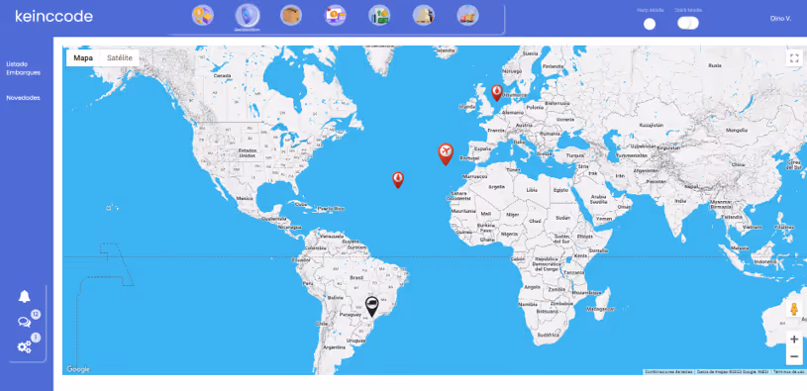
Task: Click the Libia label on map
Action: pos(532,190)
